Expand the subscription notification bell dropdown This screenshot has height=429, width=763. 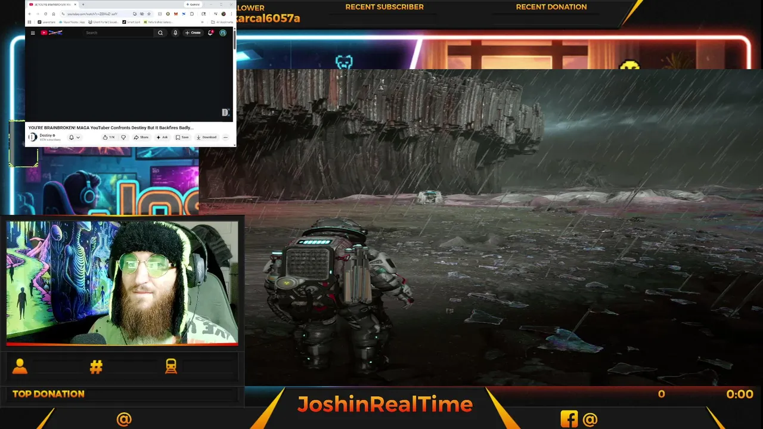tap(74, 138)
